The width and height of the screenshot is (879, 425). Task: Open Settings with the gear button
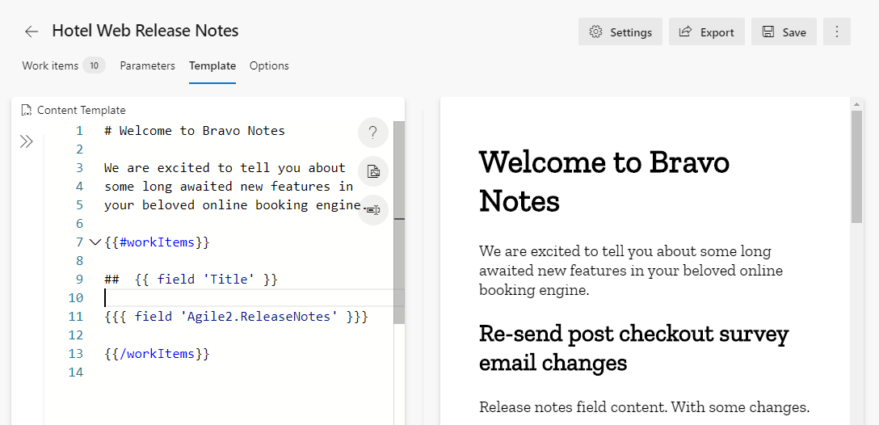620,32
